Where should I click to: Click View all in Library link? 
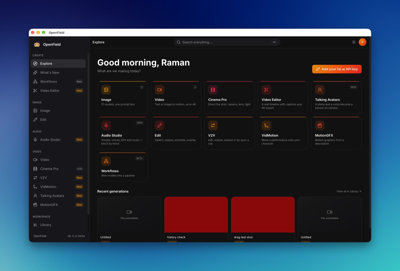coord(349,191)
